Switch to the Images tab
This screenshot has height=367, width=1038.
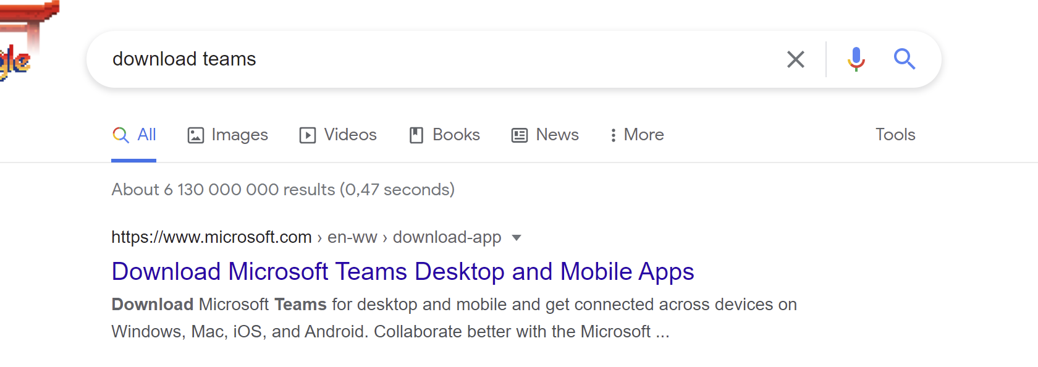[228, 135]
